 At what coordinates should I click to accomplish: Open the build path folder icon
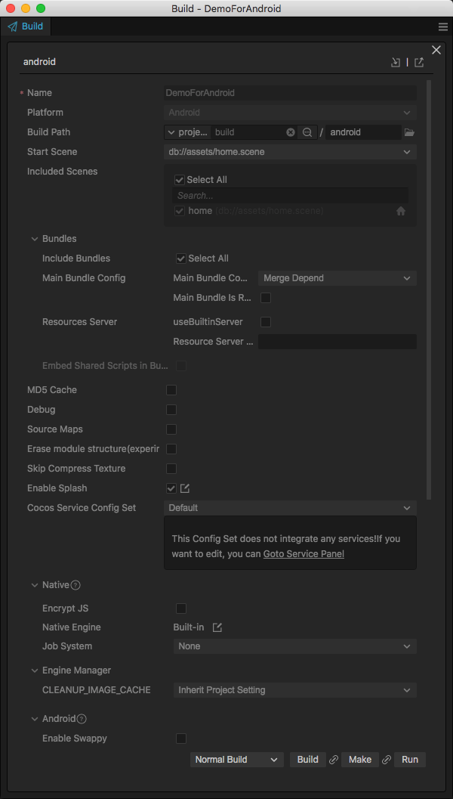point(409,132)
